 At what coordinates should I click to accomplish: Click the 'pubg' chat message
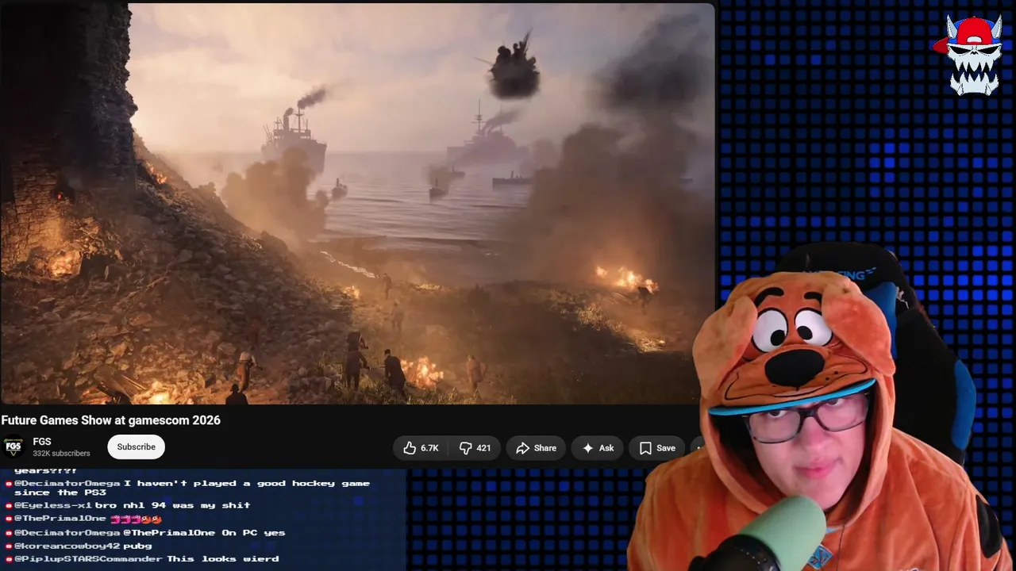point(137,546)
